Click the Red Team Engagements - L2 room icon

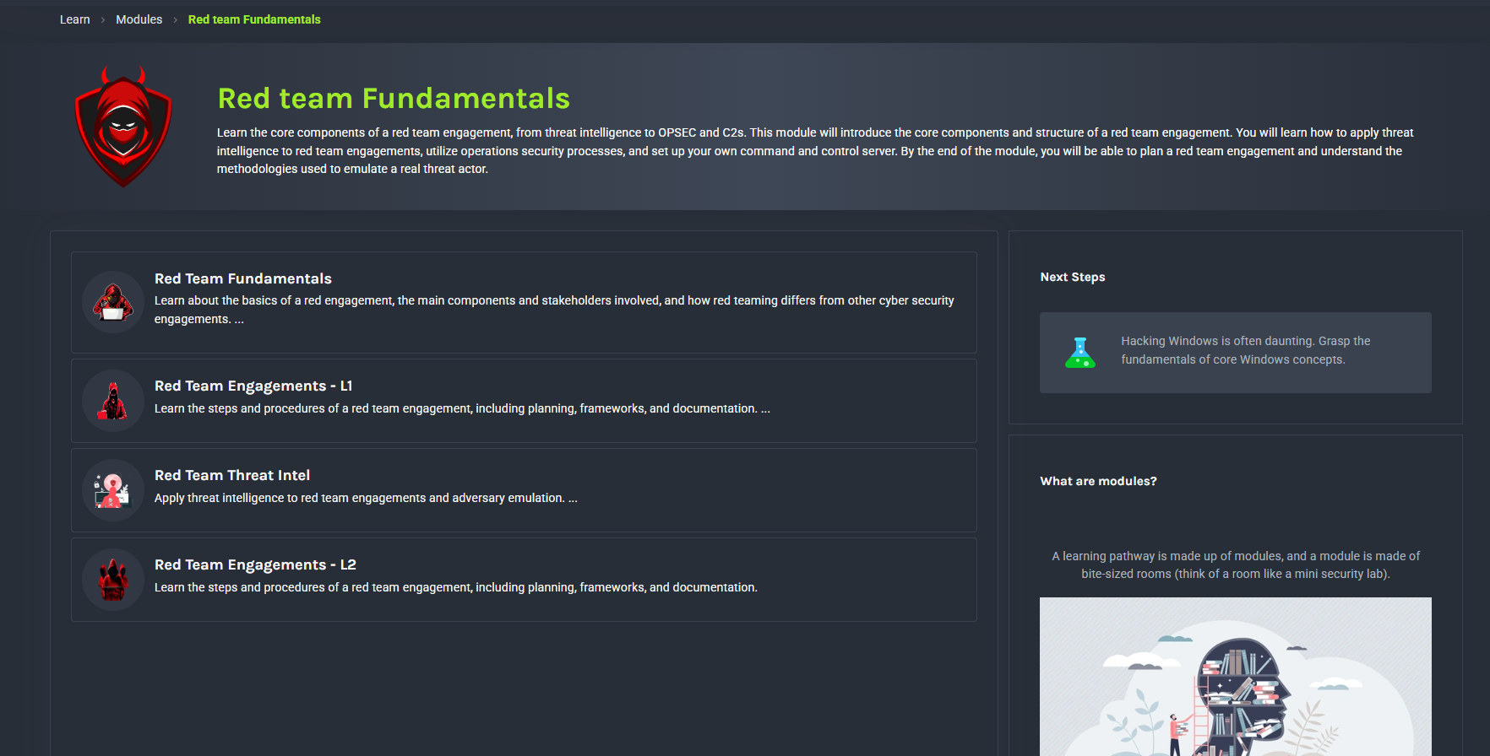pos(113,580)
